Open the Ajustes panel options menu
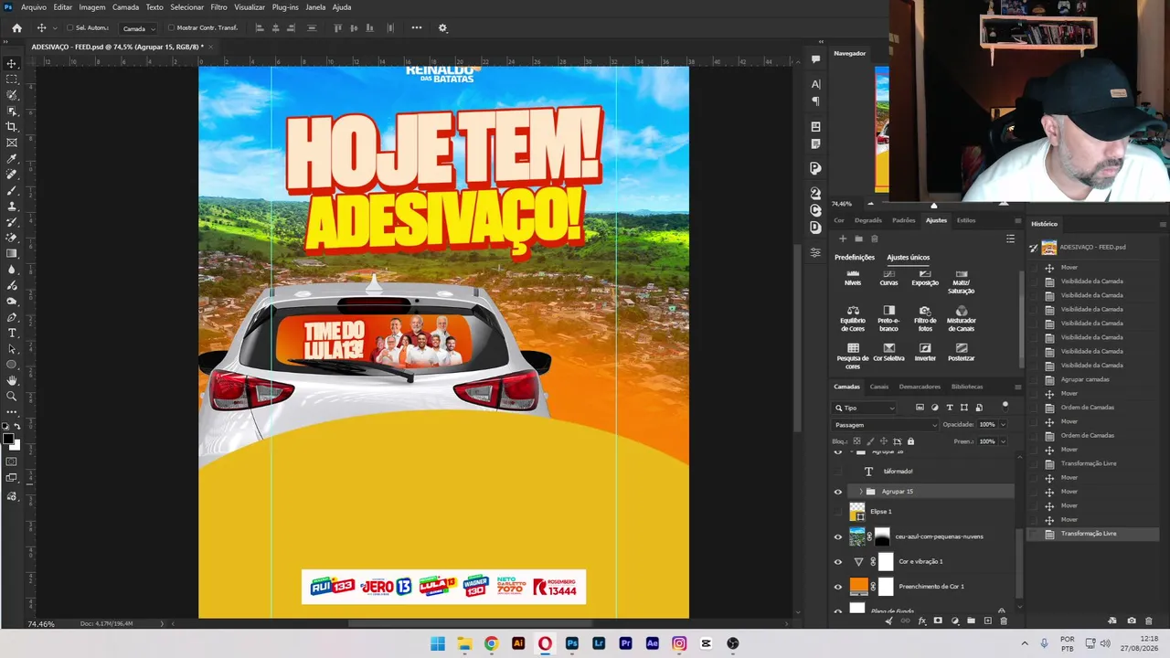 1017,220
